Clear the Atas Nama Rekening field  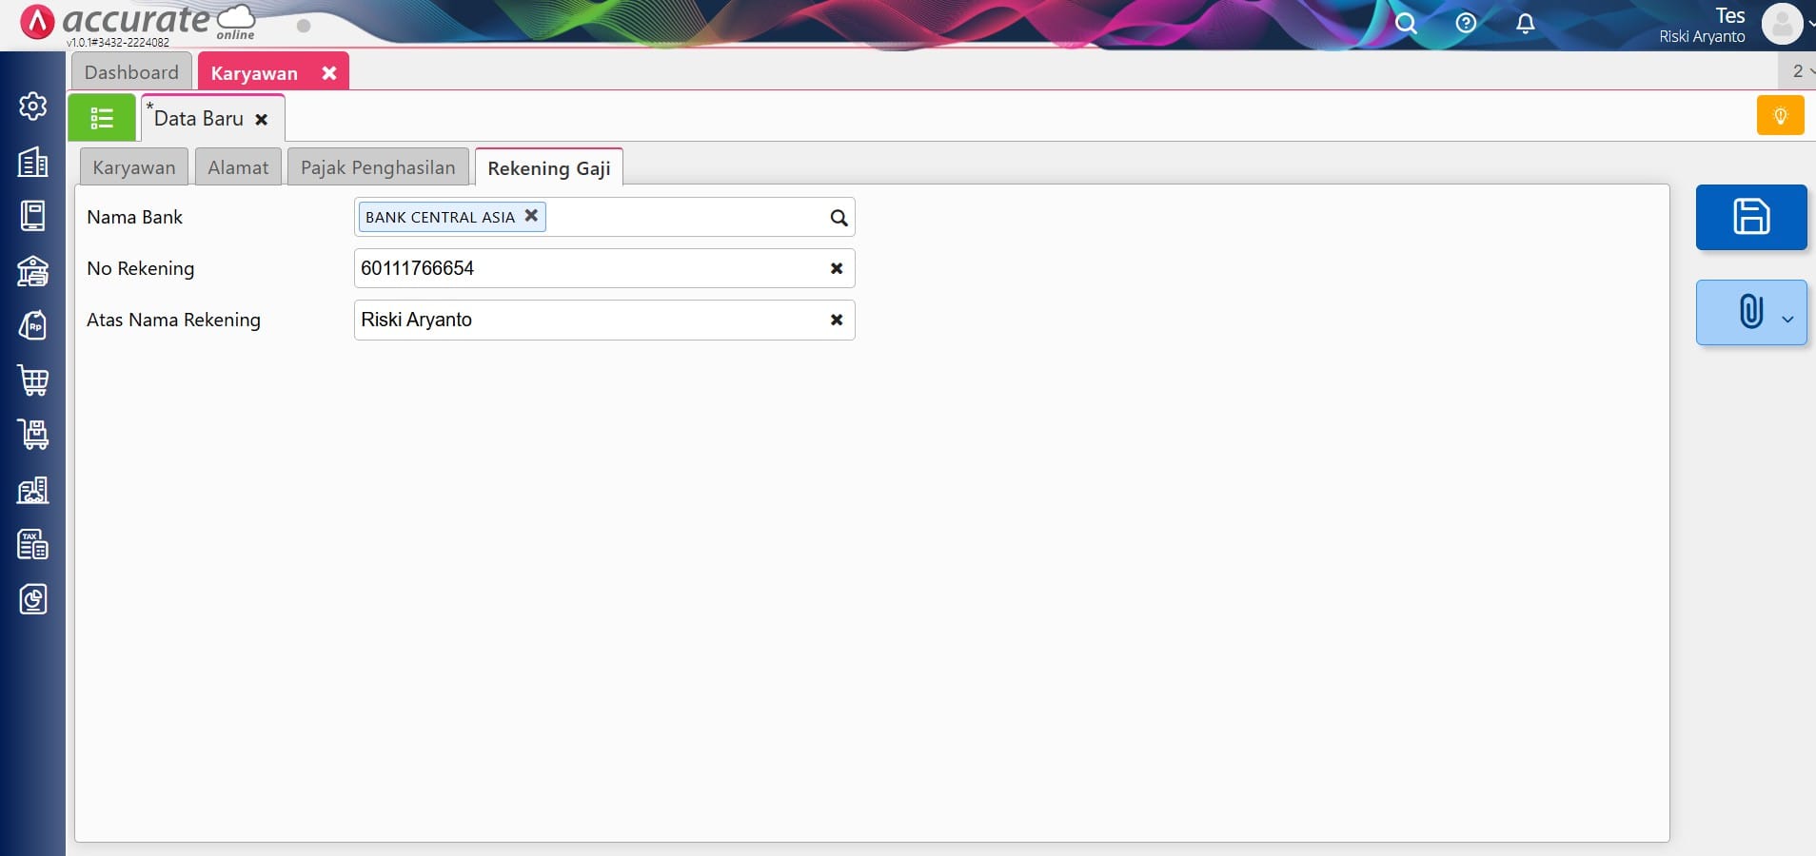coord(837,320)
